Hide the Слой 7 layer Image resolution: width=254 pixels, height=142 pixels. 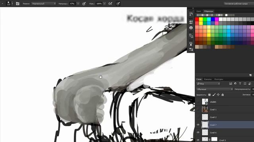(x=198, y=125)
